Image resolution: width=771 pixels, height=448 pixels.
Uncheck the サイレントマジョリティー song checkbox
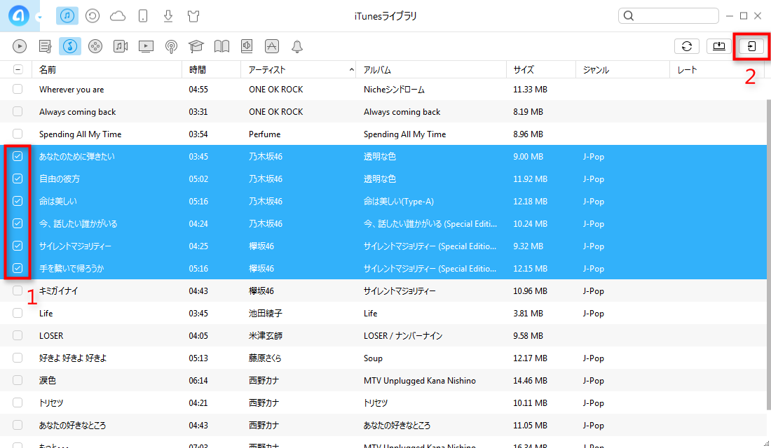pos(18,246)
